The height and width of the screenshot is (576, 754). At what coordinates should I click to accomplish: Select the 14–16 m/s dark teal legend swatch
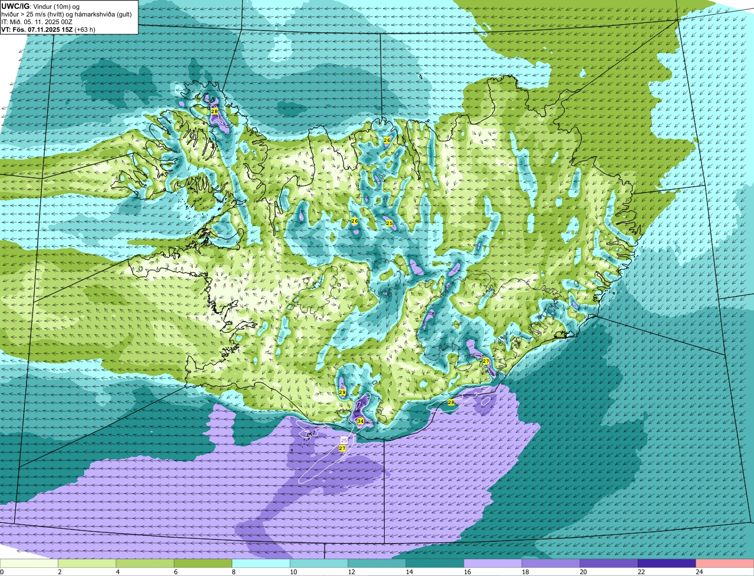coord(435,564)
